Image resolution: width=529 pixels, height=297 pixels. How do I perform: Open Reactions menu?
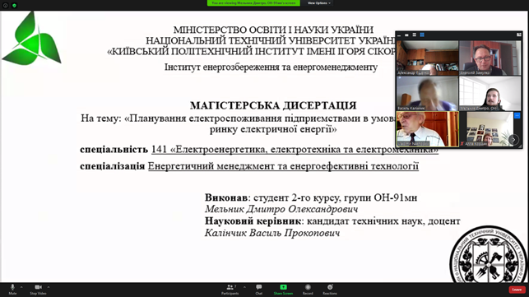click(x=330, y=290)
